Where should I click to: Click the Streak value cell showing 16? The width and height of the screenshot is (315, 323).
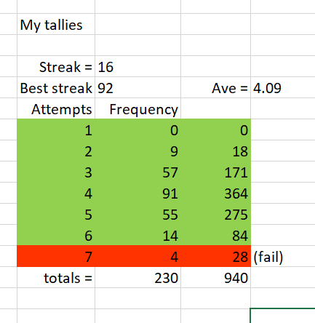[x=137, y=66]
